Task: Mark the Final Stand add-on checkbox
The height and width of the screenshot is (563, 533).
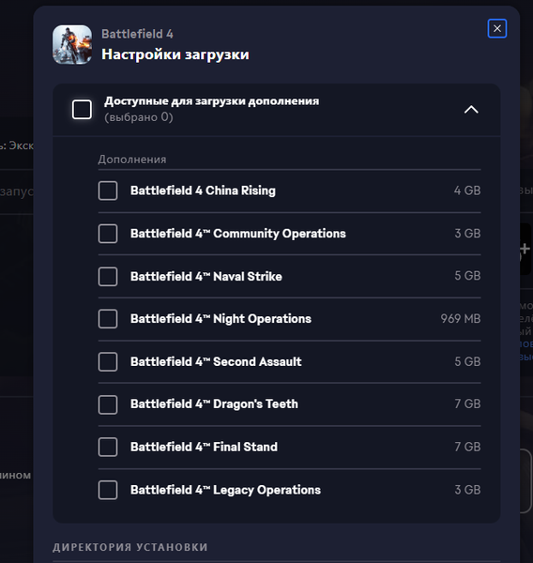Action: point(108,447)
